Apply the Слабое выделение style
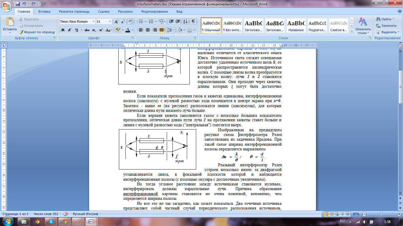Viewport: 403px width, 226px height. click(x=338, y=26)
